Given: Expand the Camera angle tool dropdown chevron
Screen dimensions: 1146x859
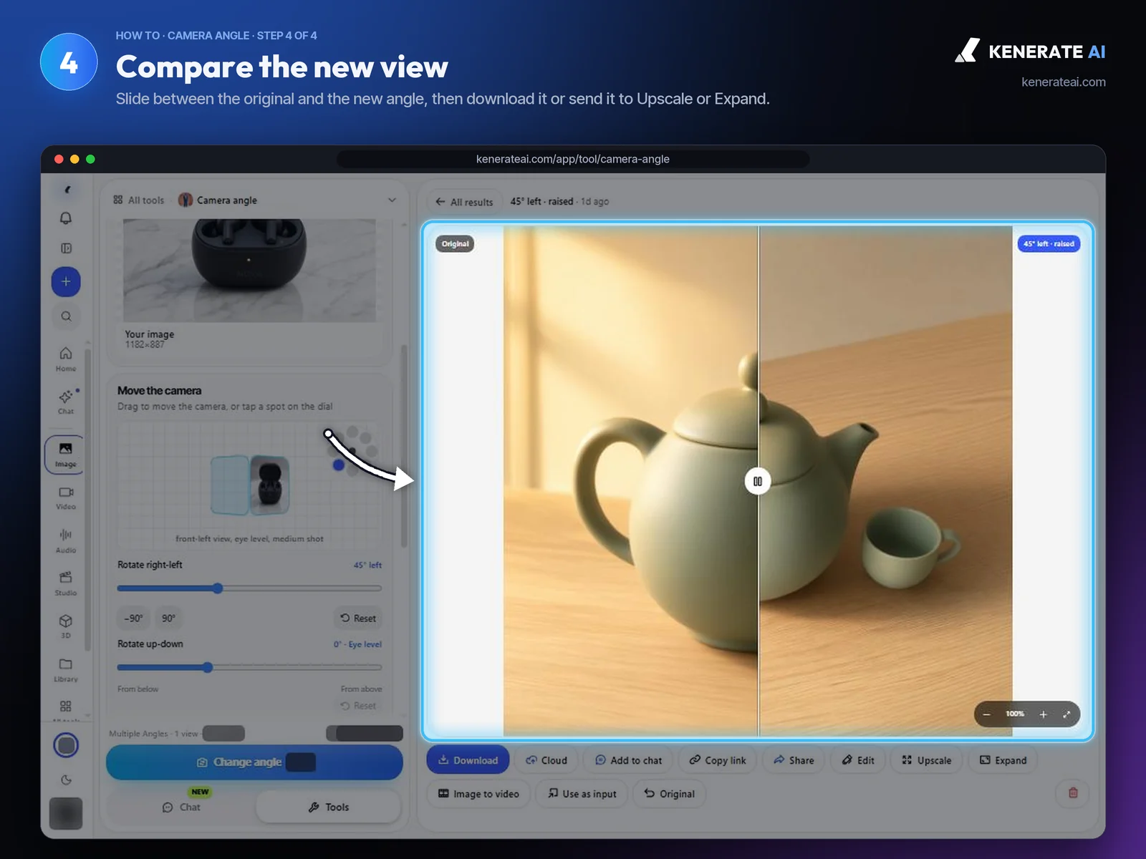Looking at the screenshot, I should [392, 200].
